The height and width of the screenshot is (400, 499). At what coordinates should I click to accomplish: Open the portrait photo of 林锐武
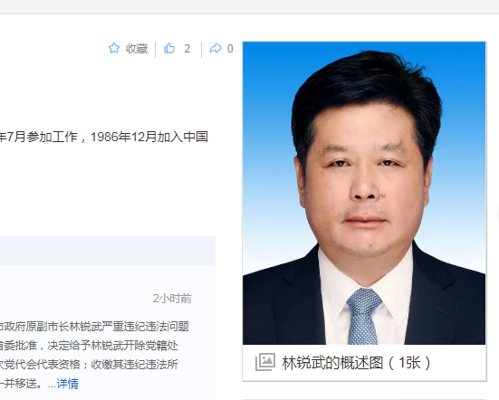pyautogui.click(x=364, y=193)
